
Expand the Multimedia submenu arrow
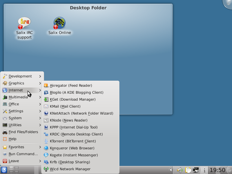tap(40, 97)
